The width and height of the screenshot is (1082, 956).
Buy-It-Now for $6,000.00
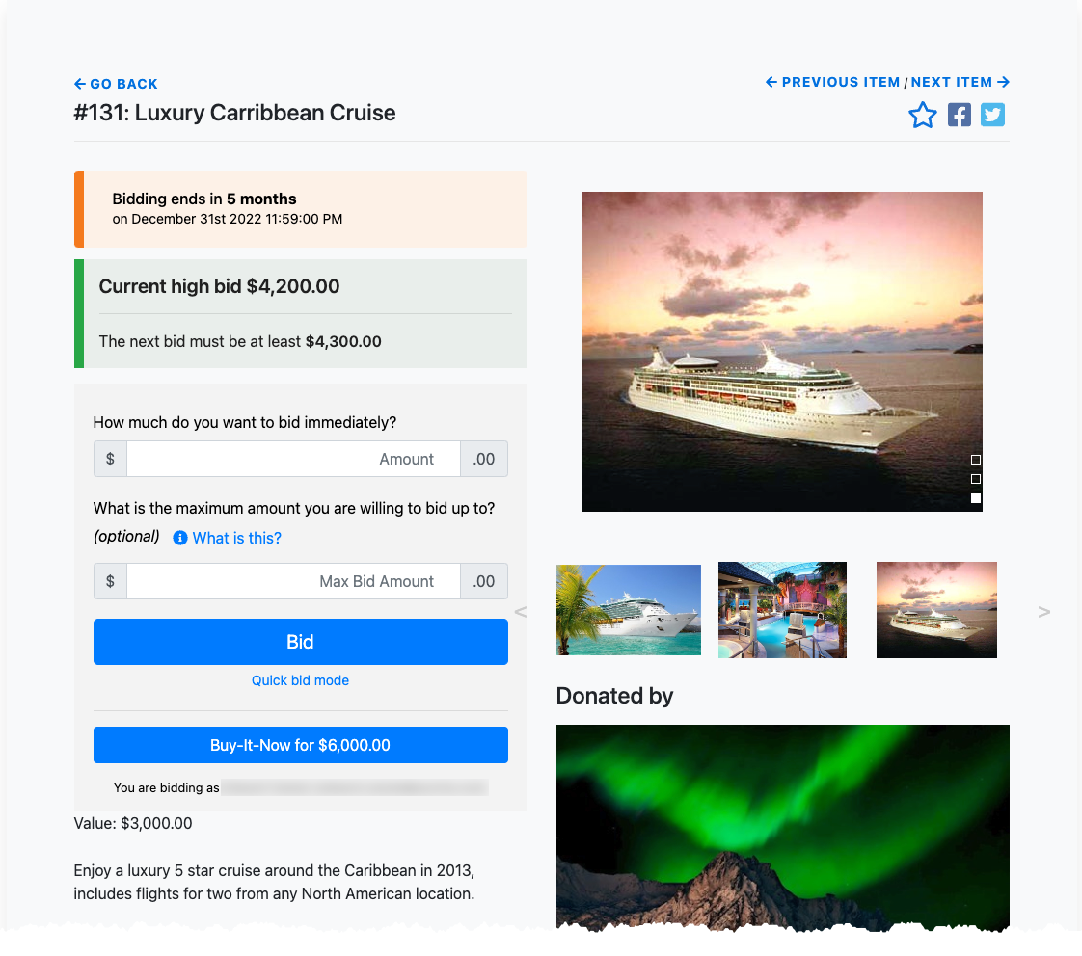[301, 745]
